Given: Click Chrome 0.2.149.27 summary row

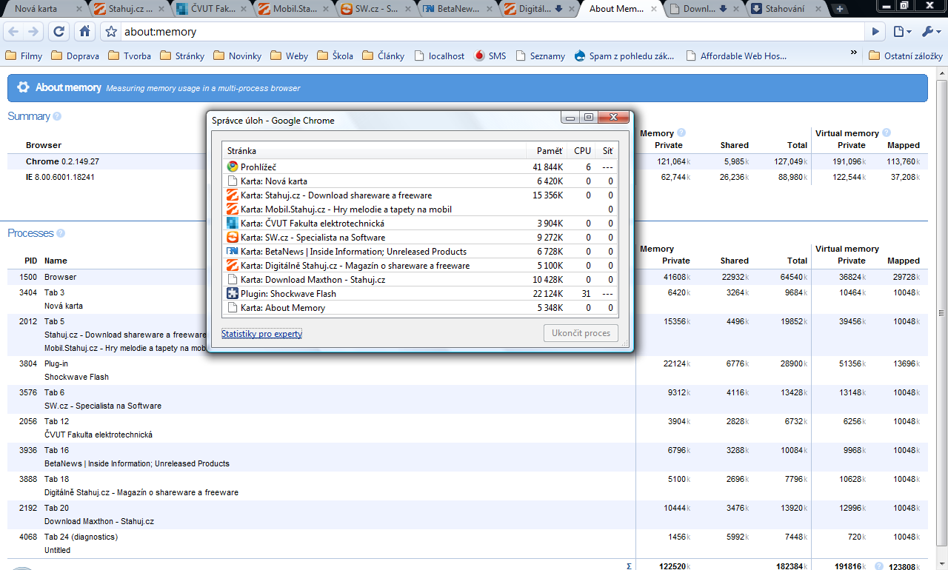Looking at the screenshot, I should tap(468, 161).
